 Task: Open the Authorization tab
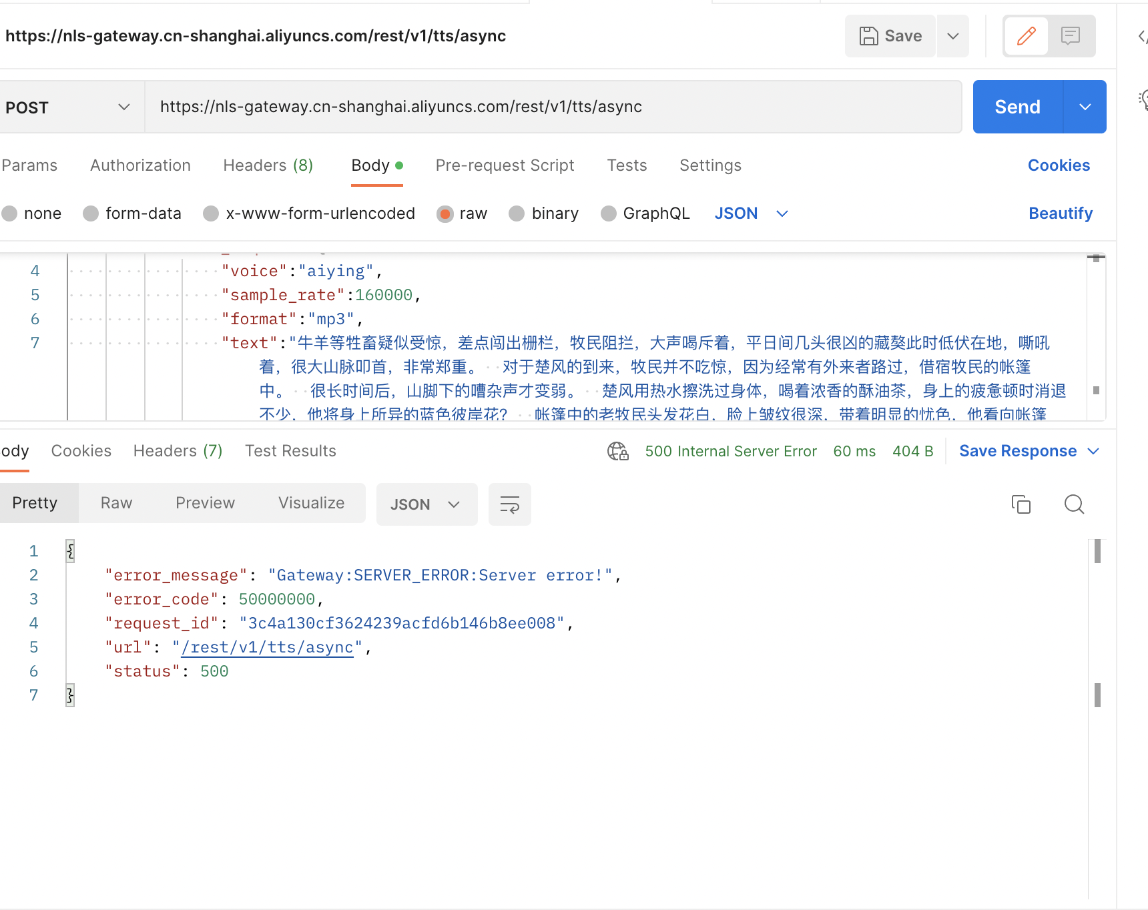pyautogui.click(x=140, y=165)
